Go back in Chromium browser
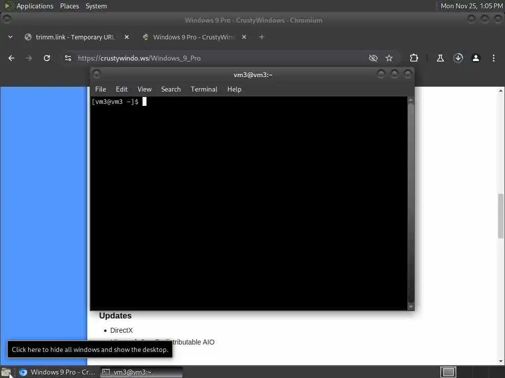The image size is (505, 378). tap(11, 58)
